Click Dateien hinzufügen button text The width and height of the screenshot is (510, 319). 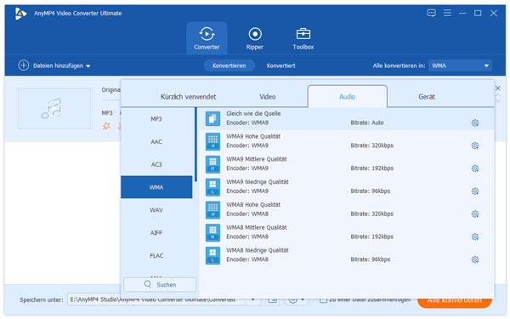coord(58,66)
